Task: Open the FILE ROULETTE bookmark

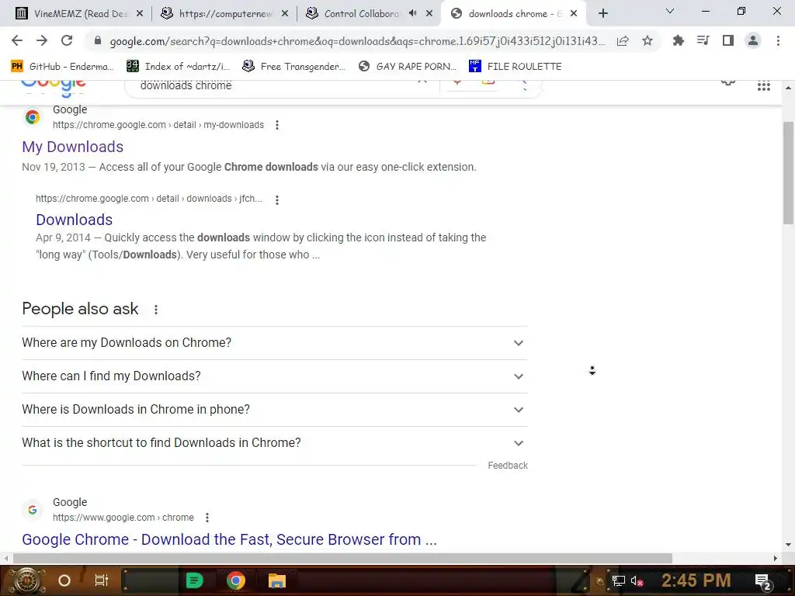Action: (x=516, y=67)
